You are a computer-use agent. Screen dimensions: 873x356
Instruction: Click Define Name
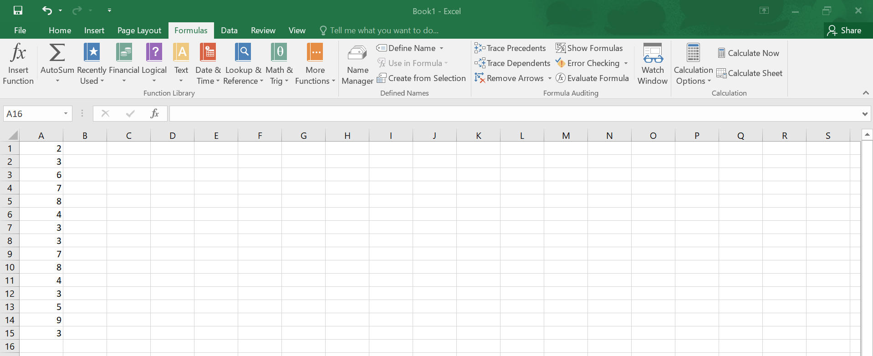click(x=406, y=48)
